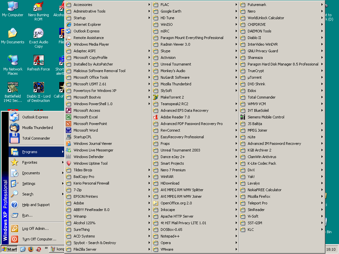
Task: Click the Internet Explorer icon in Programs menu
Action: pyautogui.click(x=69, y=24)
